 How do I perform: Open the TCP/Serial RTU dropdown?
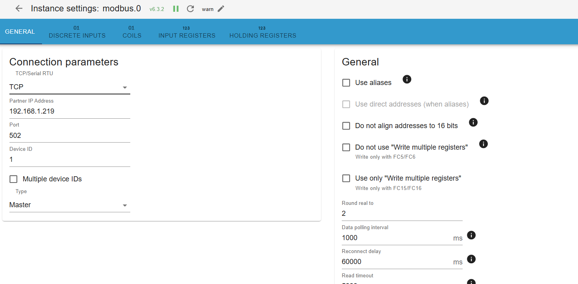pyautogui.click(x=69, y=87)
